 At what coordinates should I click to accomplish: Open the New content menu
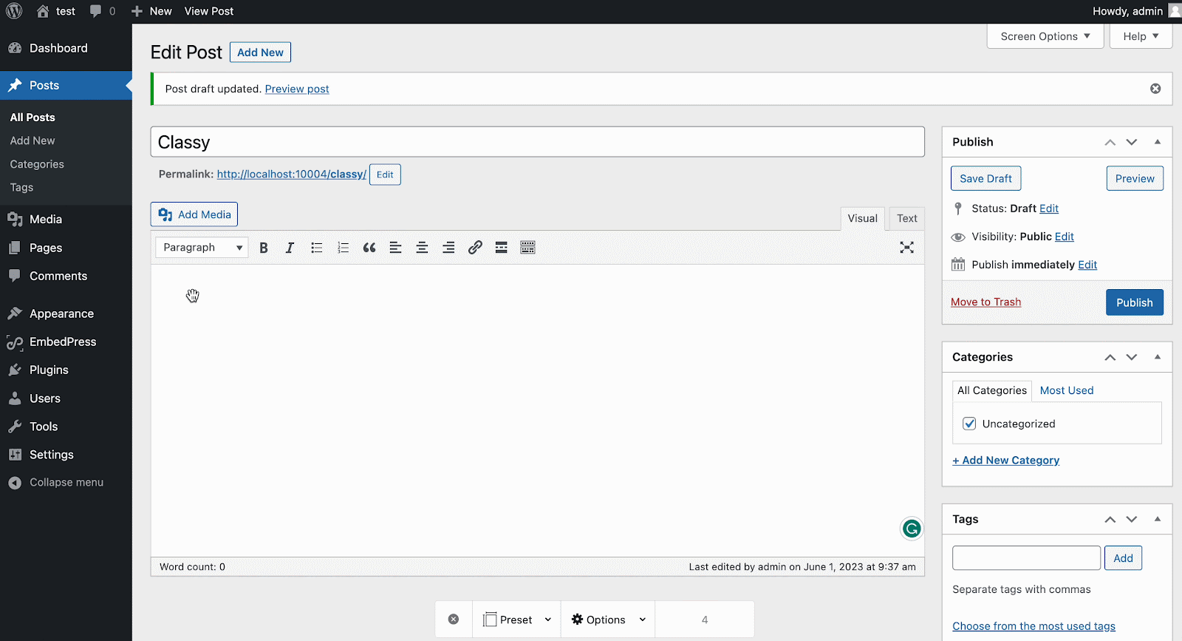click(151, 11)
